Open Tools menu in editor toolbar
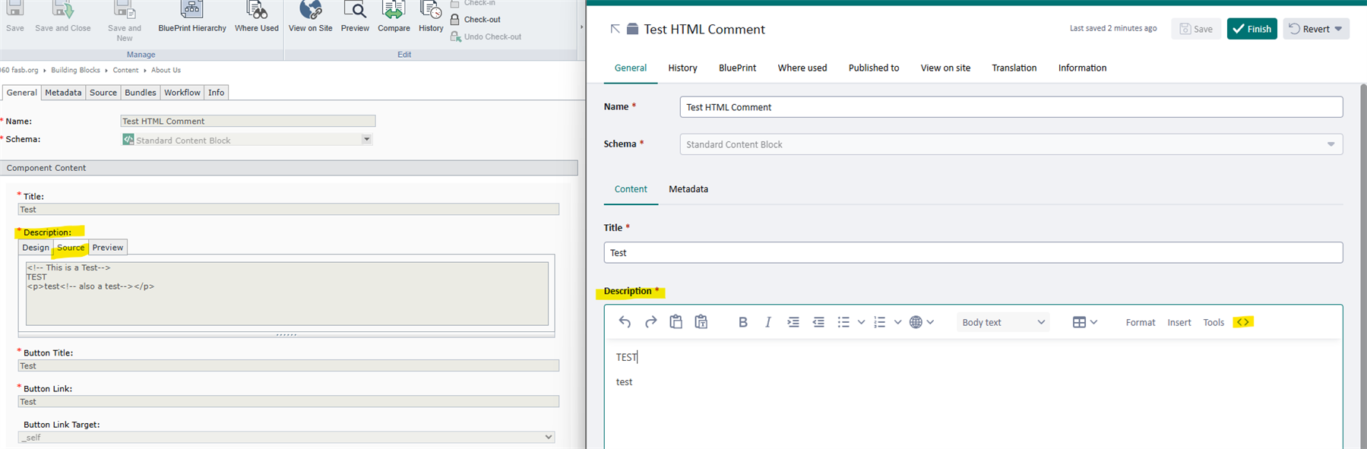 (1214, 322)
